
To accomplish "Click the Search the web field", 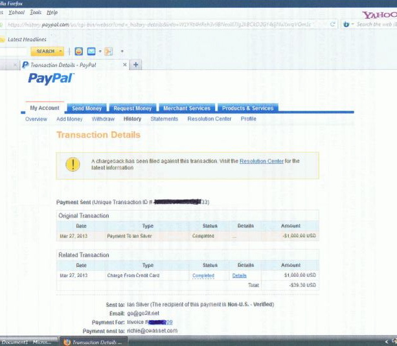I will [376, 25].
